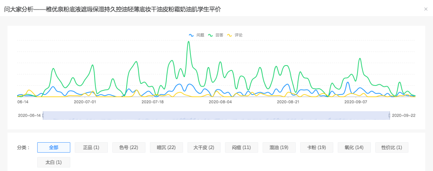This screenshot has height=171, width=433.
Task: Click the 2020-09-07 axis label
Action: point(356,102)
